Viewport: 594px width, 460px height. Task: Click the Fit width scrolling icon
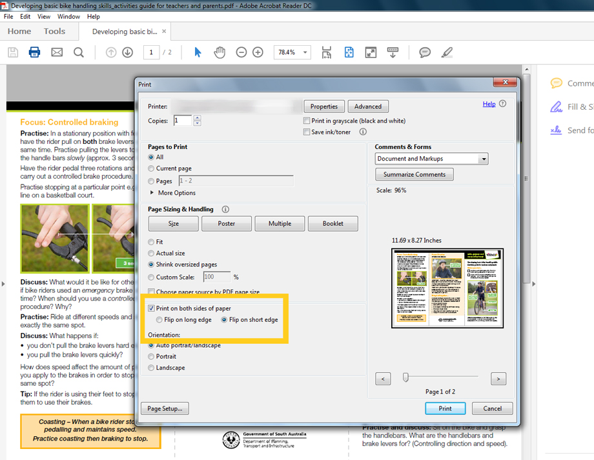pos(327,52)
